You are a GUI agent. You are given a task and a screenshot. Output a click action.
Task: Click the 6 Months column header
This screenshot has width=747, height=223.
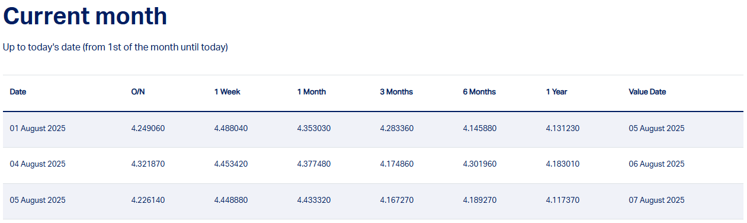479,92
